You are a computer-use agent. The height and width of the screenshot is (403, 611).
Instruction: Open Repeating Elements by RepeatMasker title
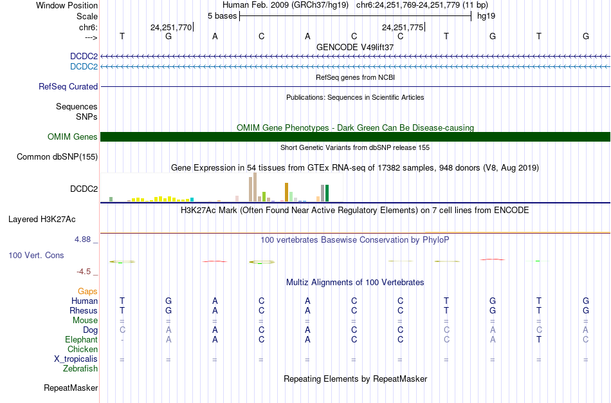(355, 379)
